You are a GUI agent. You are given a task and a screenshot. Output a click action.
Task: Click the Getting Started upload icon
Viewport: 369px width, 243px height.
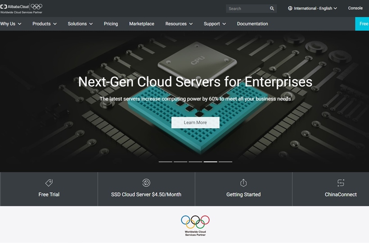(243, 183)
